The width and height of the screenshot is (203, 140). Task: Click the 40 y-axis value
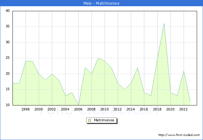tap(7, 11)
